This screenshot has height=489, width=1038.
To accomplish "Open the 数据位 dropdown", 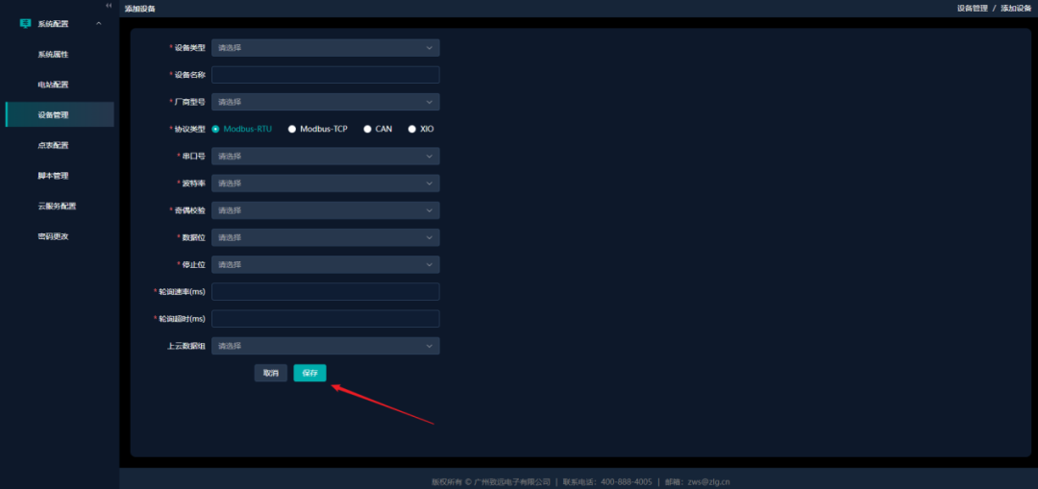I will coord(325,237).
